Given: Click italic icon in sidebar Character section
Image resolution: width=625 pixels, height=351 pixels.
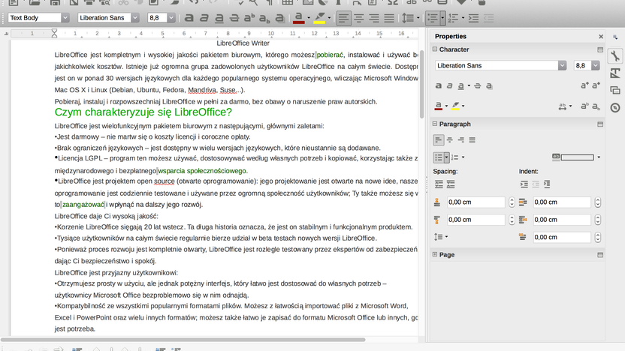Looking at the screenshot, I should [450, 85].
